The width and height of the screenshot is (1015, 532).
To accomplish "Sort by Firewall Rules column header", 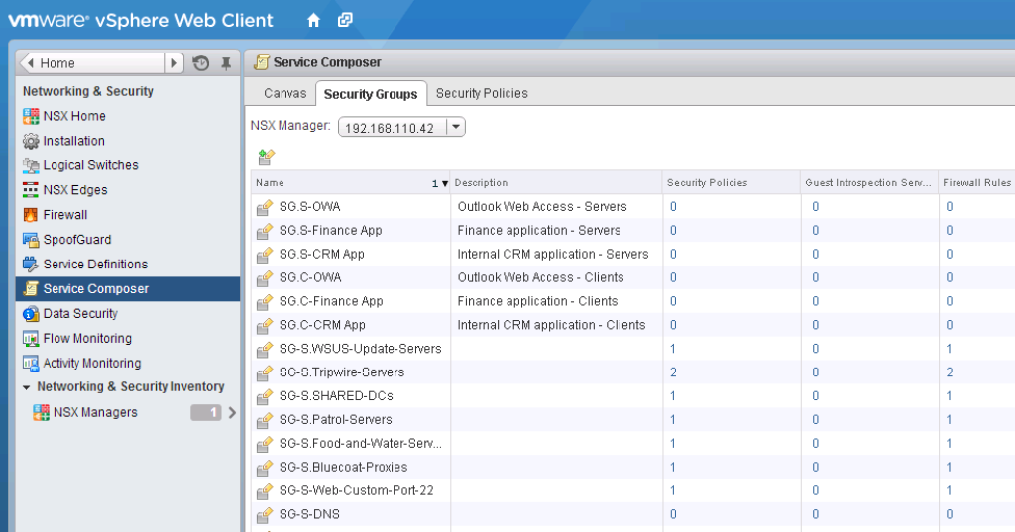I will point(976,182).
